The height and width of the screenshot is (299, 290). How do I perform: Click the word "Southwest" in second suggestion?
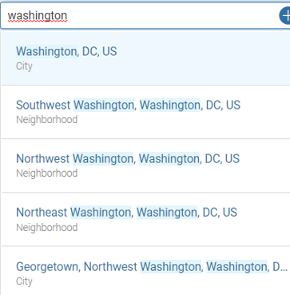coord(43,105)
